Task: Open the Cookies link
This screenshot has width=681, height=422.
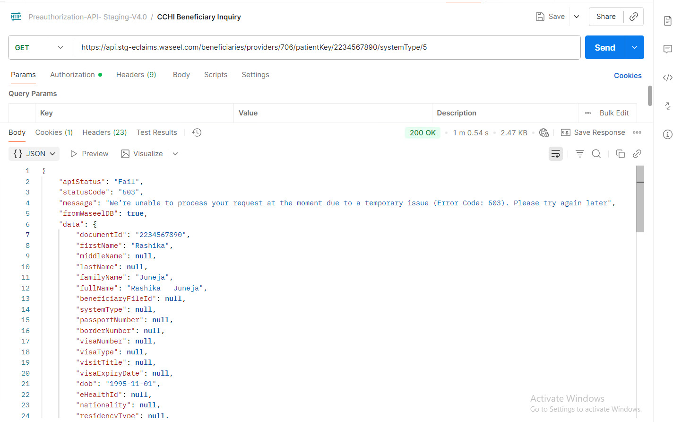Action: 627,76
